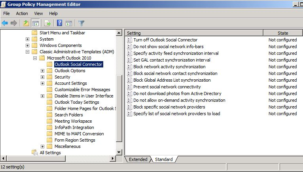The height and width of the screenshot is (172, 303).
Task: Toggle Show/Hide Action Pane icon
Action: 69,23
